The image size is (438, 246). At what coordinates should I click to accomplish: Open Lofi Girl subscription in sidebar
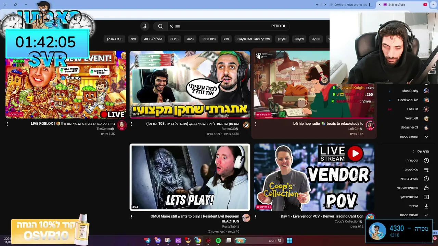click(409, 109)
